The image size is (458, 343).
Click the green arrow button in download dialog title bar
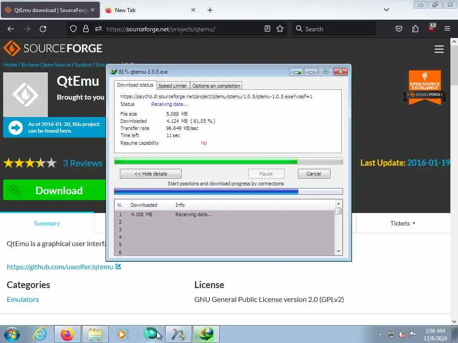click(x=297, y=72)
